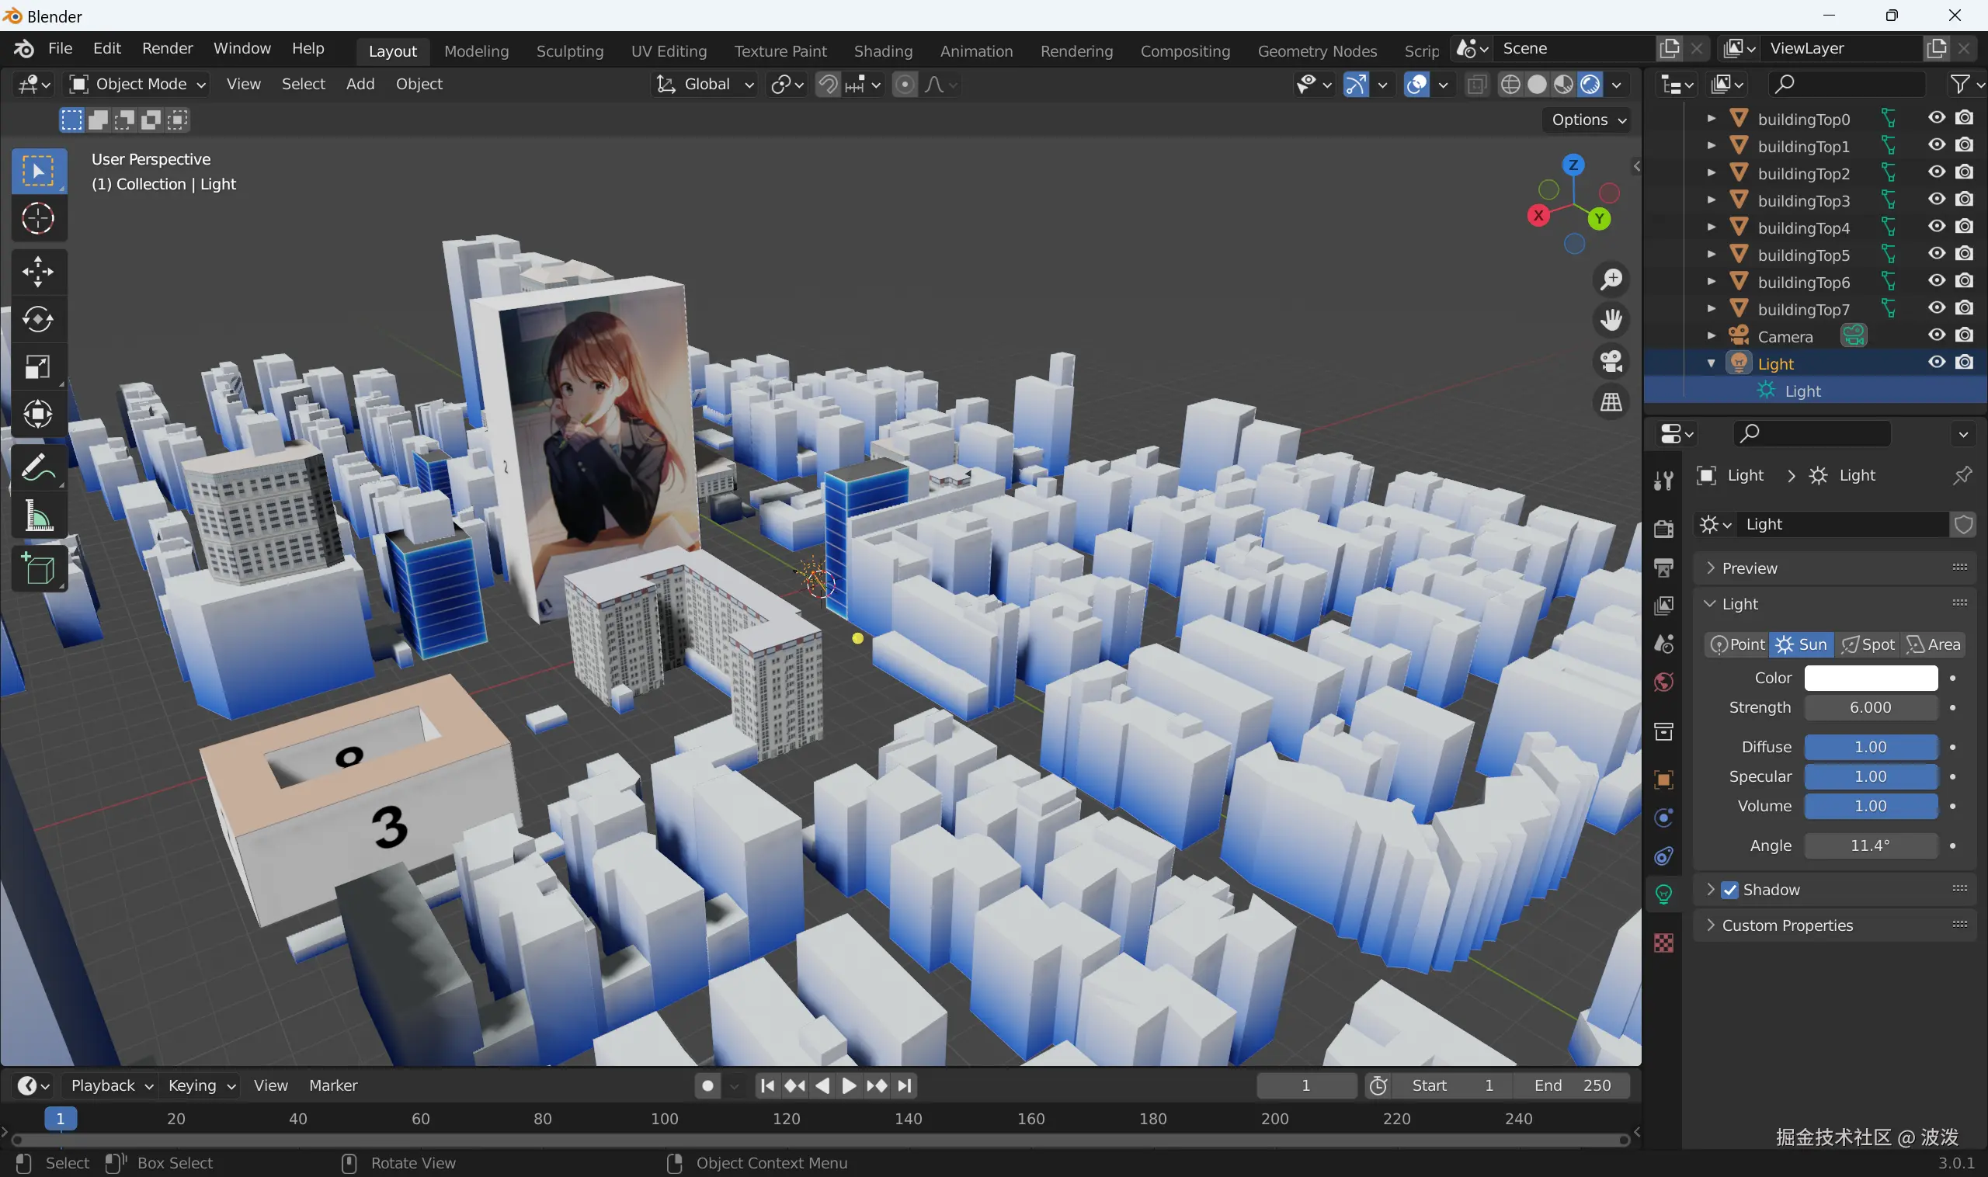
Task: Activate the Annotate pencil tool
Action: pyautogui.click(x=37, y=469)
